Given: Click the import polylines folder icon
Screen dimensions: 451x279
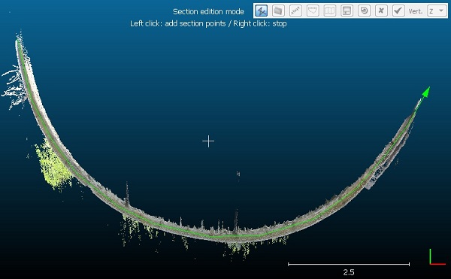Looking at the screenshot, I should pos(278,11).
